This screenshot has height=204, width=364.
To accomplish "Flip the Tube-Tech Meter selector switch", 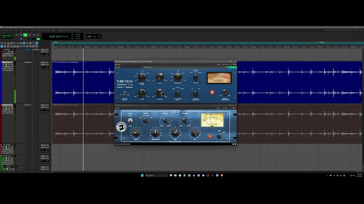I will 196,77.
